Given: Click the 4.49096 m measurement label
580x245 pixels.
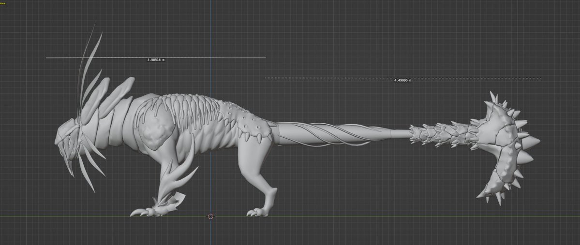Looking at the screenshot, I should point(403,80).
